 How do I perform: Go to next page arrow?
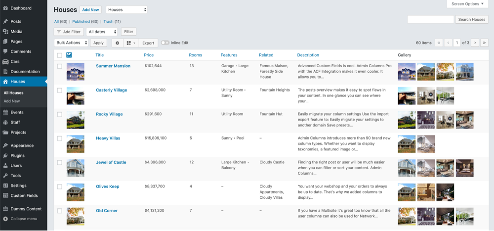coord(475,43)
